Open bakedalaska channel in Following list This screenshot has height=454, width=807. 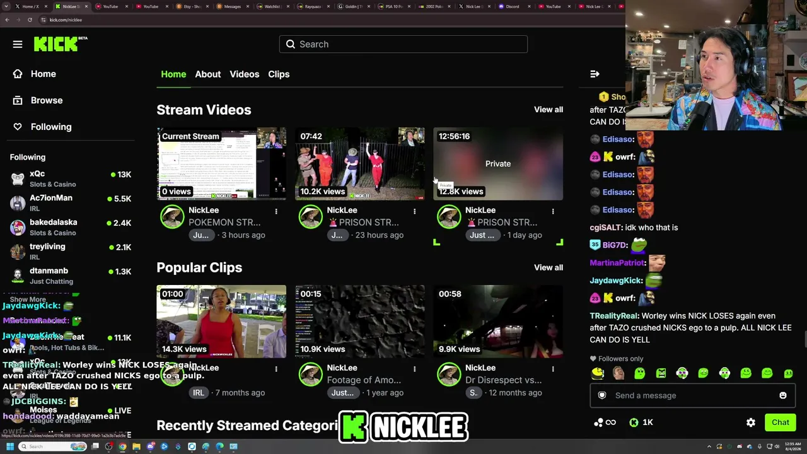click(71, 227)
